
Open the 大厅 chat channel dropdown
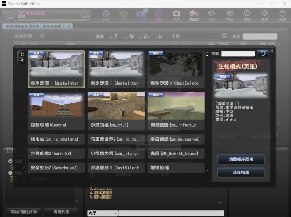102,213
